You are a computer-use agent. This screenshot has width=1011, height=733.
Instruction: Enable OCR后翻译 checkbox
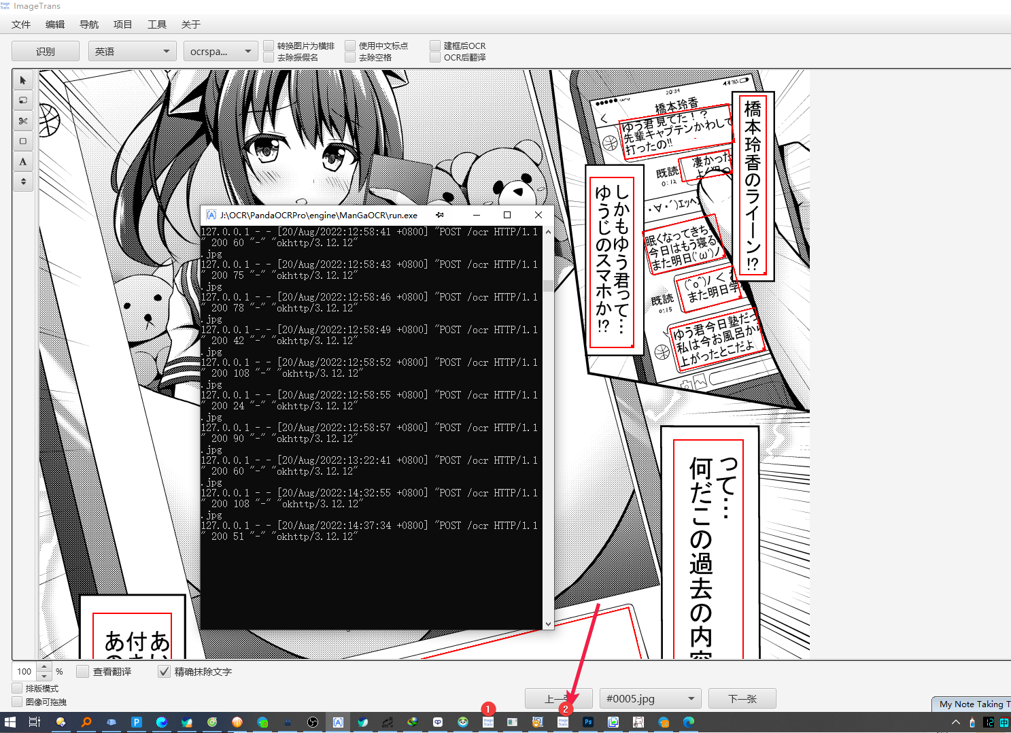click(435, 57)
